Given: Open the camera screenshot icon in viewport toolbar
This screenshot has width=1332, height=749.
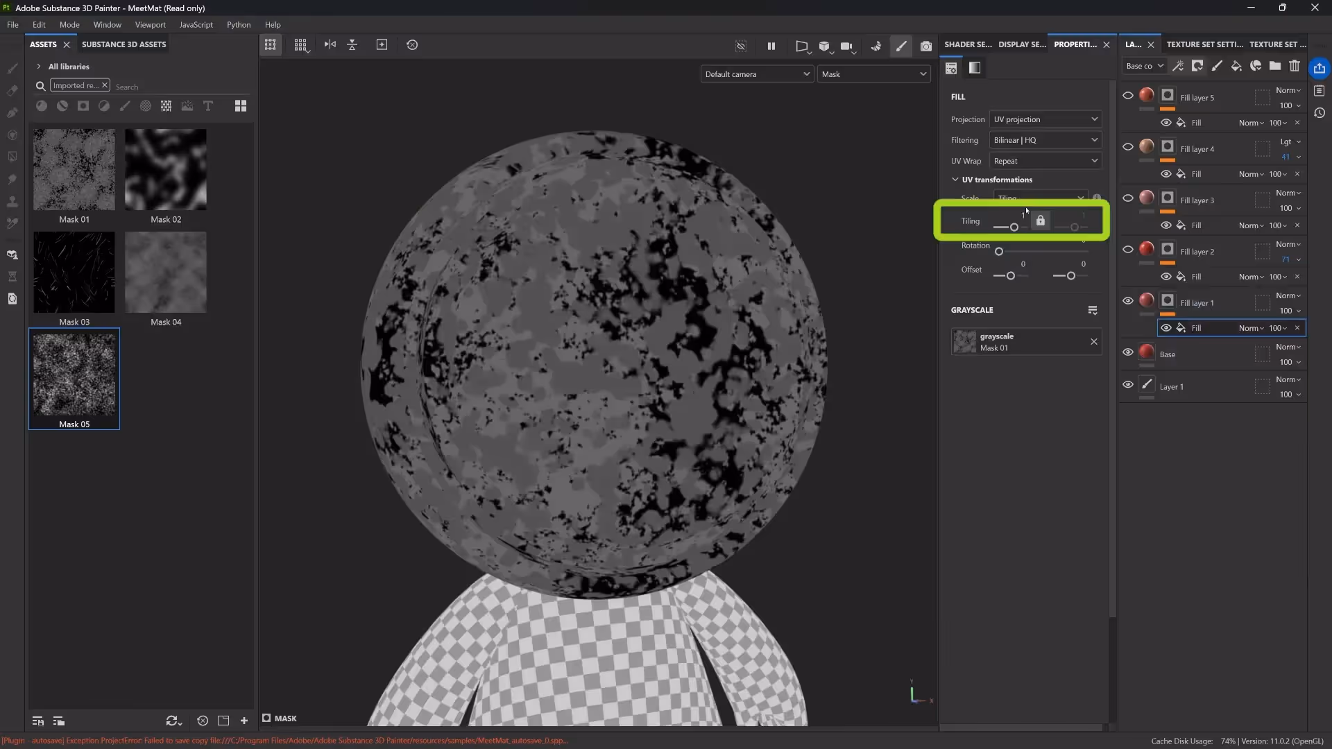Looking at the screenshot, I should (x=926, y=46).
